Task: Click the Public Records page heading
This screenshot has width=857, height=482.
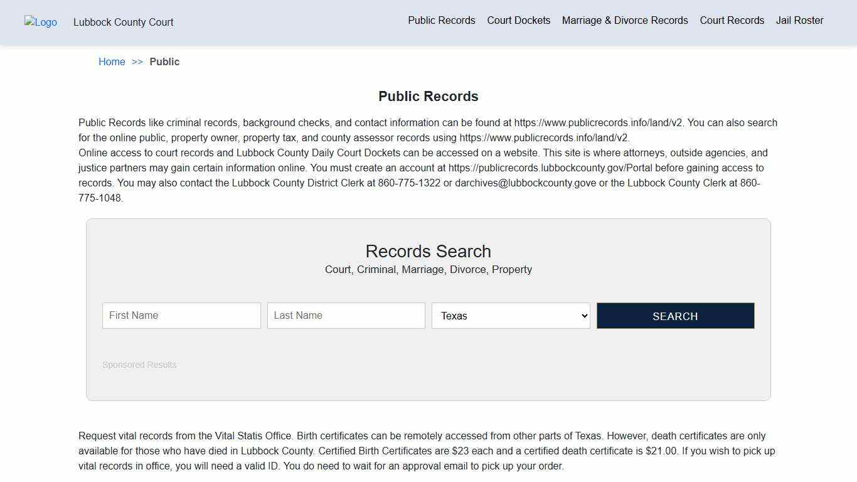Action: tap(428, 96)
